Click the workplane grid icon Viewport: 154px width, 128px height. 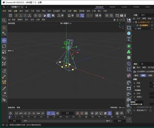(78, 15)
